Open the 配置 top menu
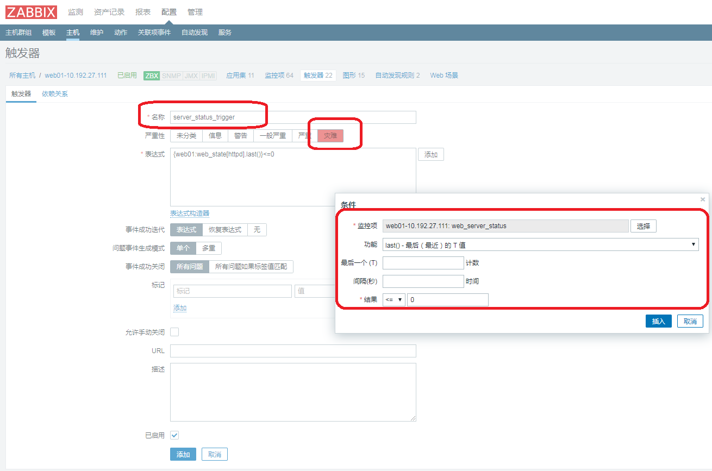Screen dimensions: 712x471 [169, 12]
